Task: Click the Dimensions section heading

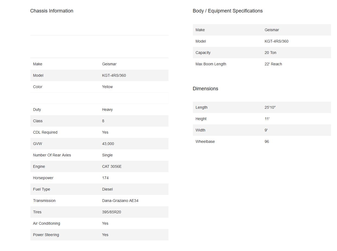Action: tap(205, 89)
